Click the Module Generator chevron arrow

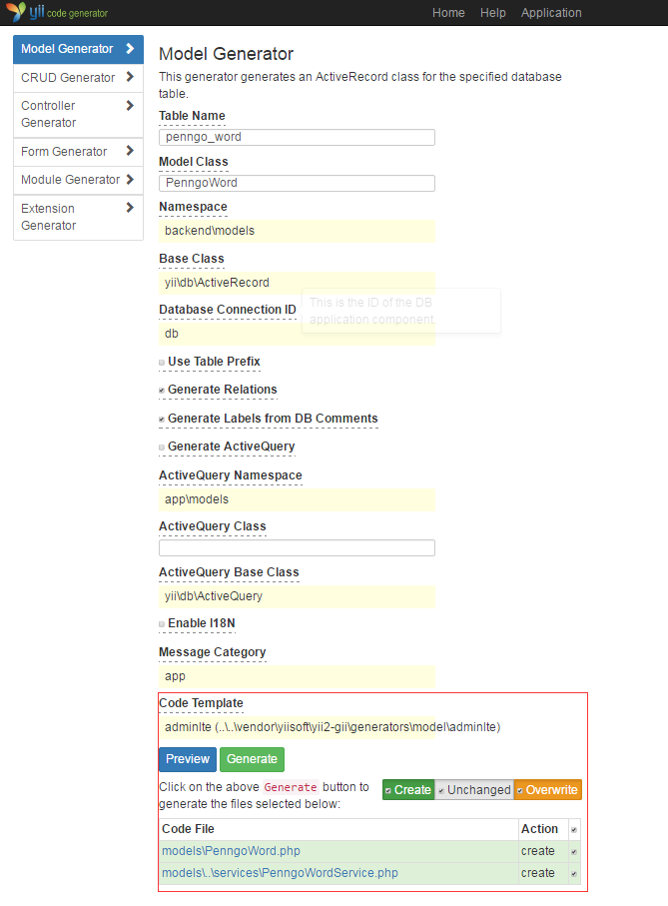130,180
